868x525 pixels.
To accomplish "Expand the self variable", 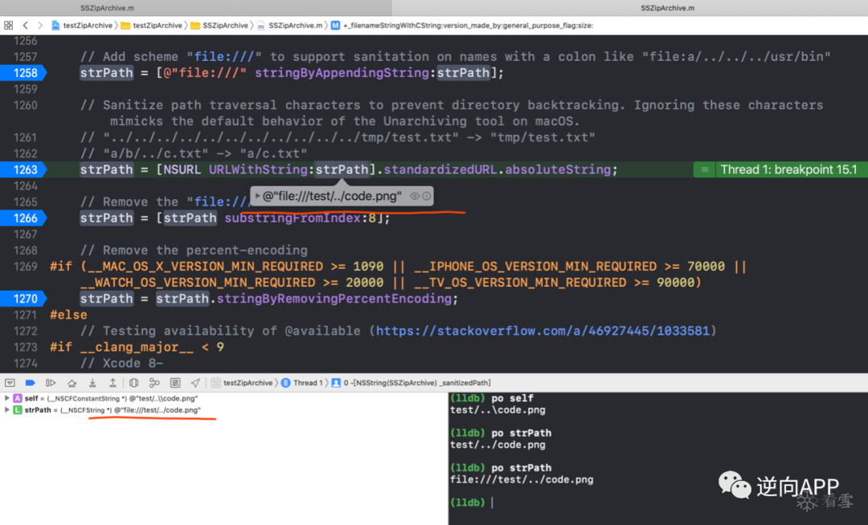I will [6, 398].
